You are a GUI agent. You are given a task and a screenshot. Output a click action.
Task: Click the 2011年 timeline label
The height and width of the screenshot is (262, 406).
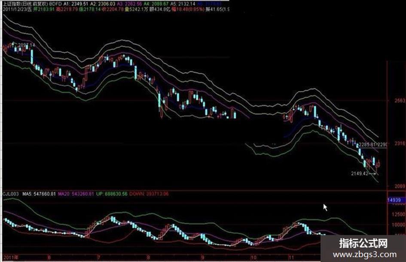point(11,257)
